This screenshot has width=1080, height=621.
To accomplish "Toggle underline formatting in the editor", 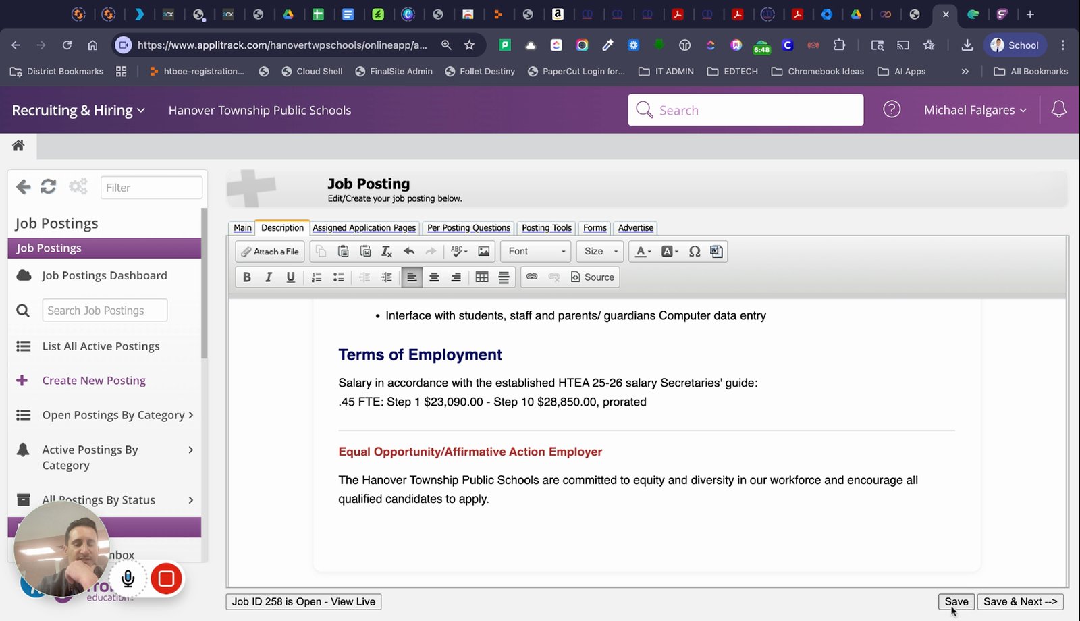I will (291, 277).
